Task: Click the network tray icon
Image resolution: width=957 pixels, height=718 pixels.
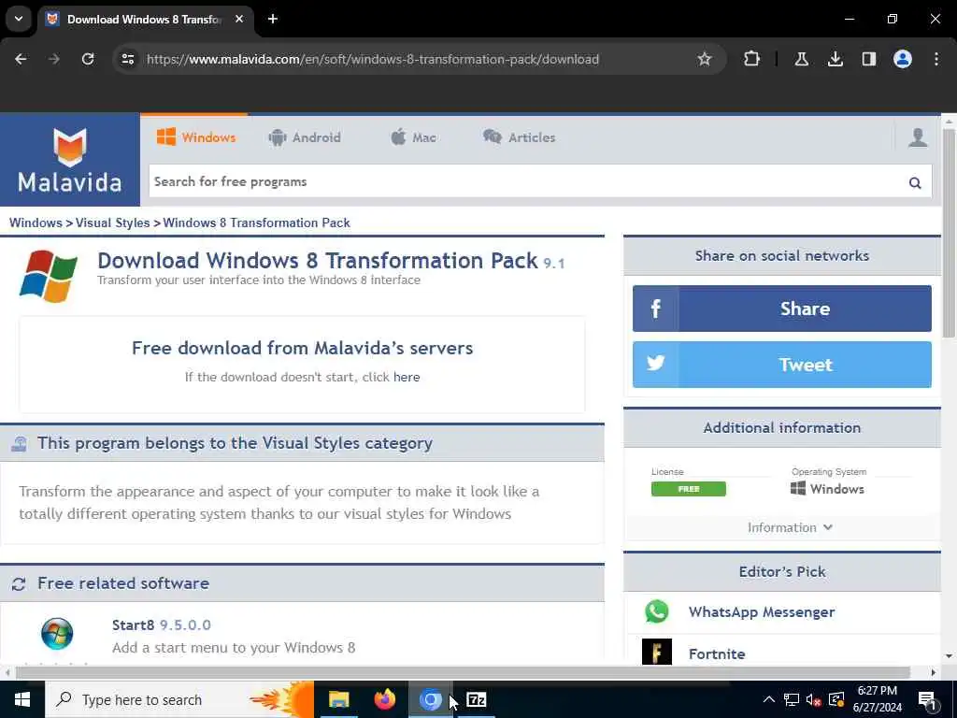Action: pos(792,699)
